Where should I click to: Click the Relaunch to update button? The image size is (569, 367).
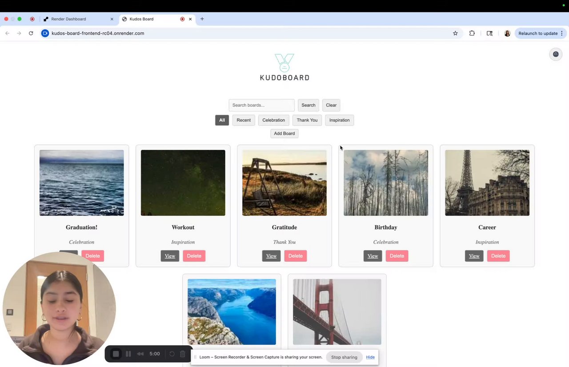[541, 33]
